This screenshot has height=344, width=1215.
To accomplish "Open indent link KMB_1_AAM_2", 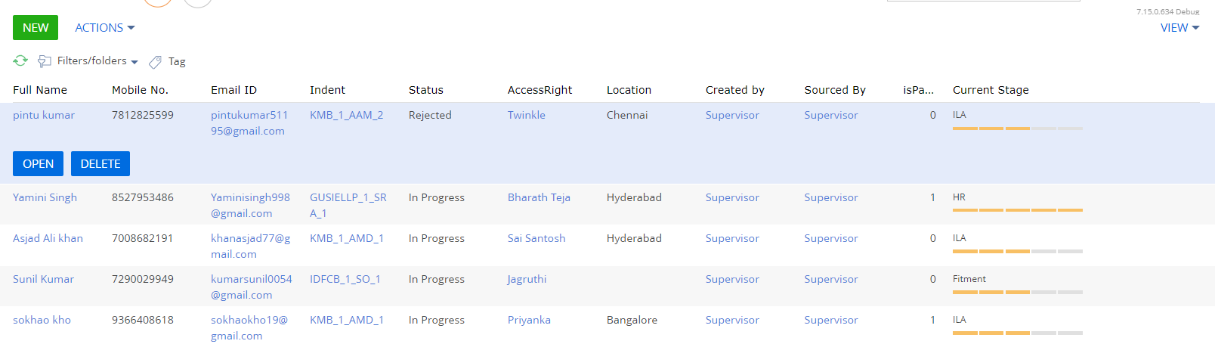I will point(346,115).
